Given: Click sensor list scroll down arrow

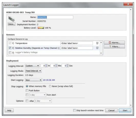Looking at the screenshot, I should 101,53.
